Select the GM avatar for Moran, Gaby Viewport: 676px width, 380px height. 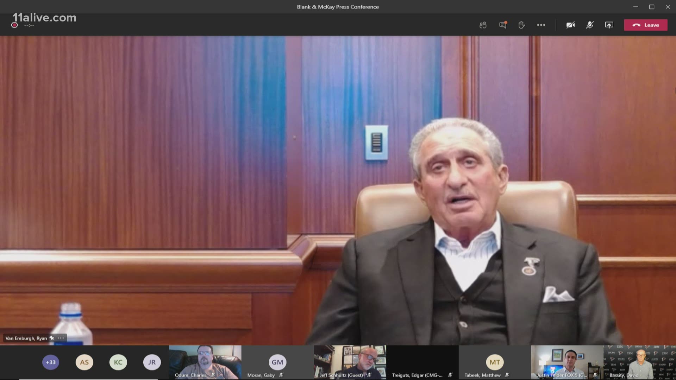(x=277, y=362)
